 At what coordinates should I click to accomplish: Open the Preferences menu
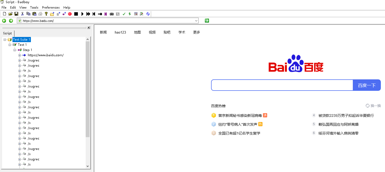tap(51, 7)
